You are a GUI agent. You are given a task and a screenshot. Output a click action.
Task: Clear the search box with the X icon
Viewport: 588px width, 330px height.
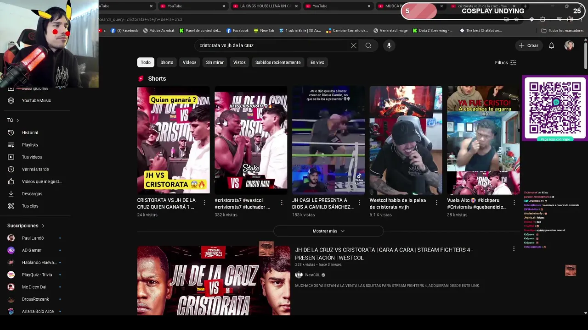pos(354,45)
